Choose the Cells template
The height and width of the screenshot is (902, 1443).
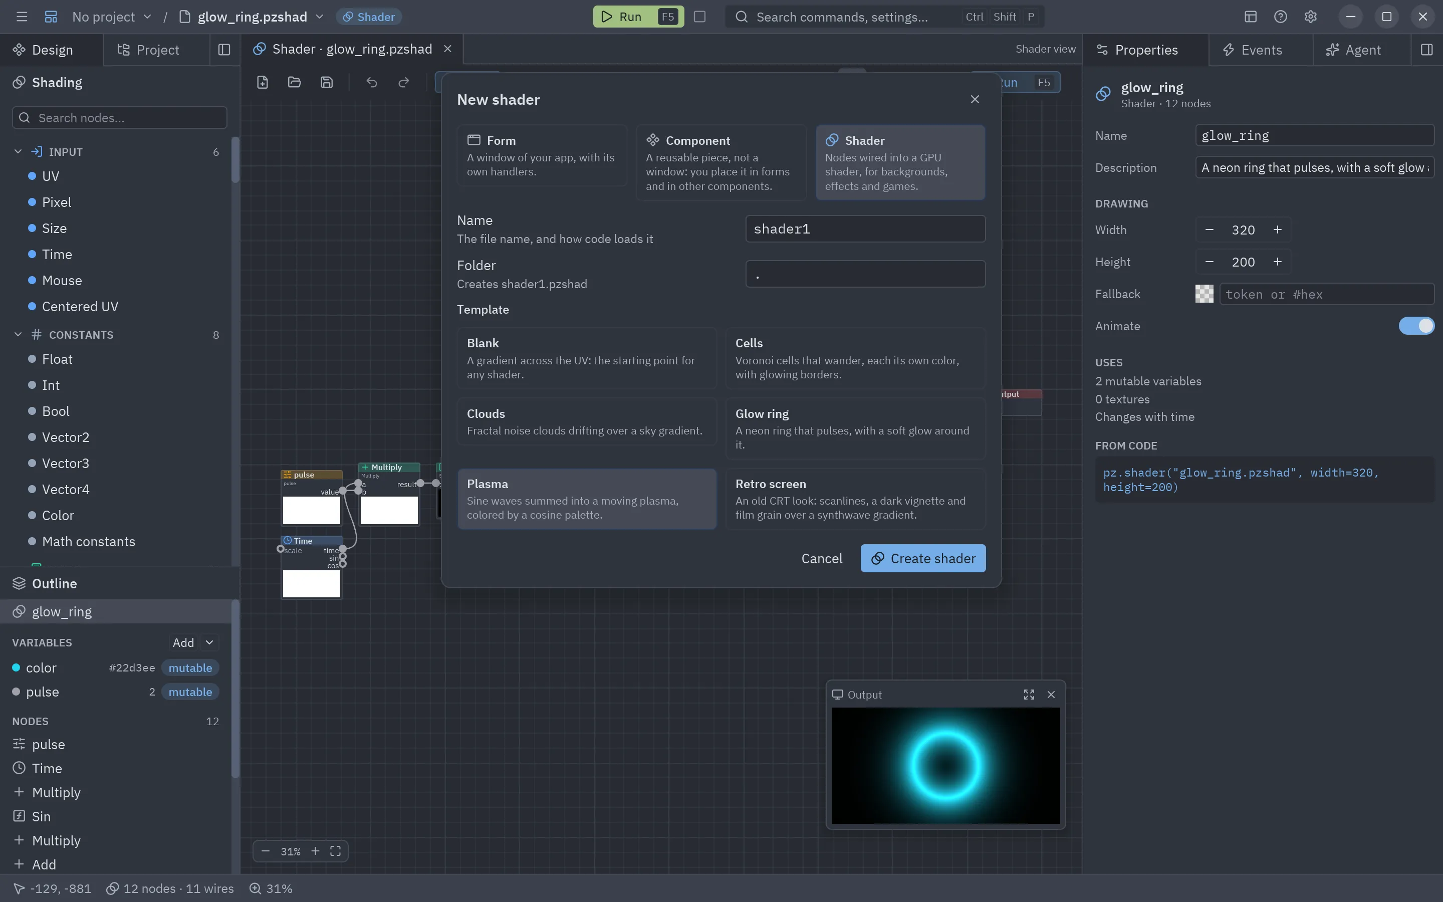click(855, 358)
